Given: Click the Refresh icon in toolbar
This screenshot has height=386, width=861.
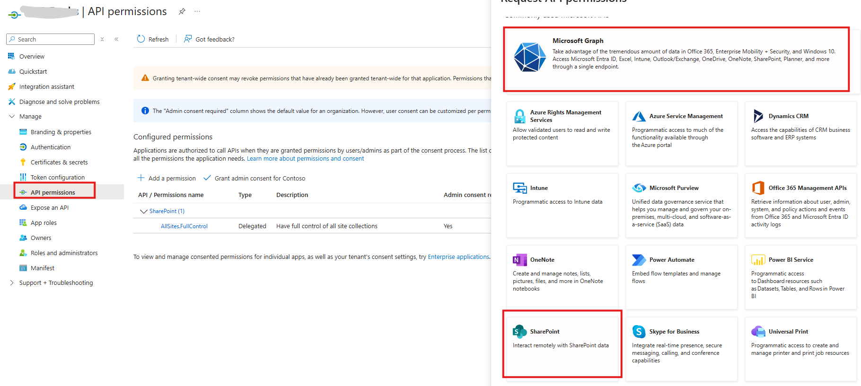Looking at the screenshot, I should click(141, 39).
